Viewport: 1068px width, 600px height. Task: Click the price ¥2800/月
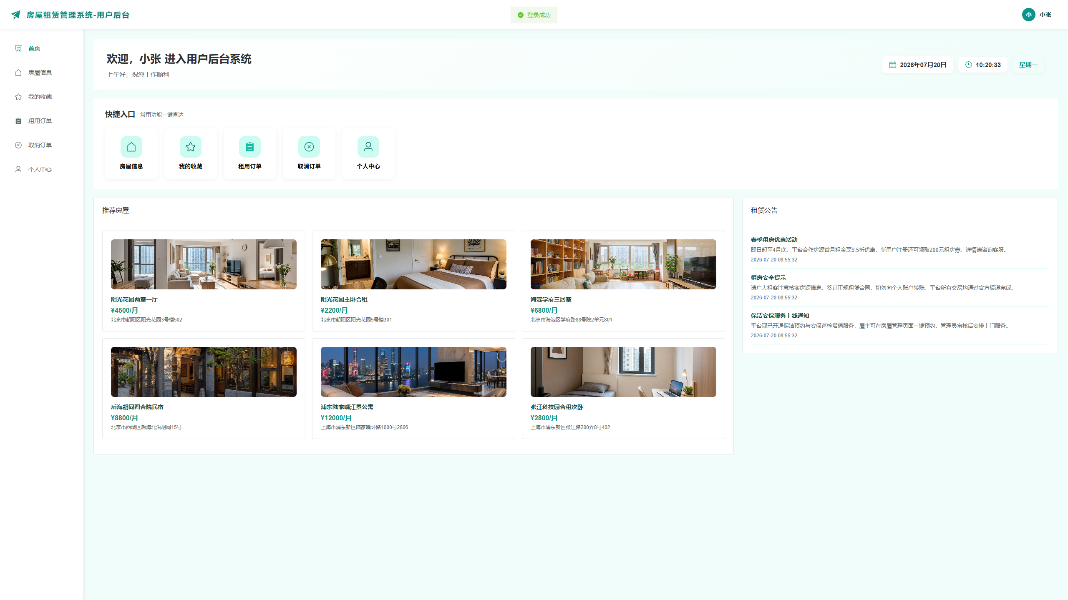pos(544,418)
